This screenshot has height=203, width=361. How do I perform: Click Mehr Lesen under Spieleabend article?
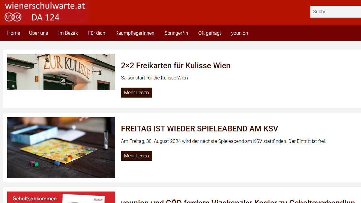137,156
